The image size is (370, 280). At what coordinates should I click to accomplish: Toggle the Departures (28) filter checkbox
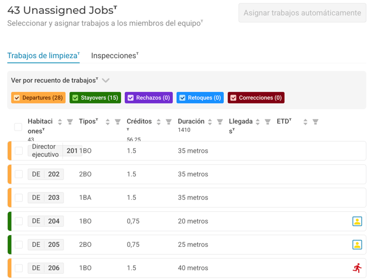17,98
